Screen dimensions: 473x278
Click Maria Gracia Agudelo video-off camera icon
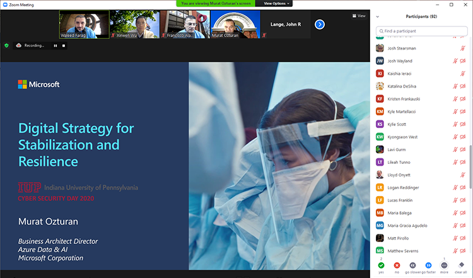pyautogui.click(x=463, y=226)
